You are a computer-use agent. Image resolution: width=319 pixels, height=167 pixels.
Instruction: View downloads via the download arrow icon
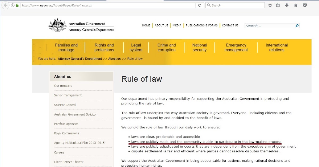[x=287, y=5]
